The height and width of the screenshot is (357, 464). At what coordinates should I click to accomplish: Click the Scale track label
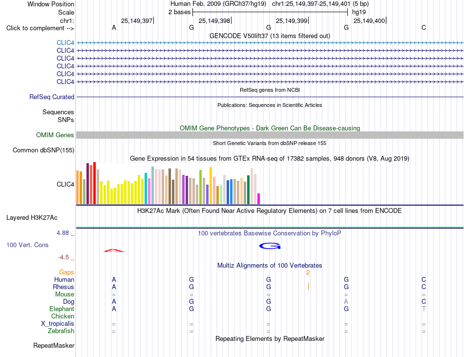click(66, 12)
